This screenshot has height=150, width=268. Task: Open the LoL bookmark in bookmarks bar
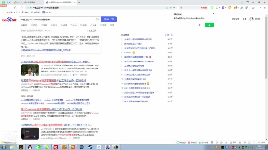tap(47, 12)
